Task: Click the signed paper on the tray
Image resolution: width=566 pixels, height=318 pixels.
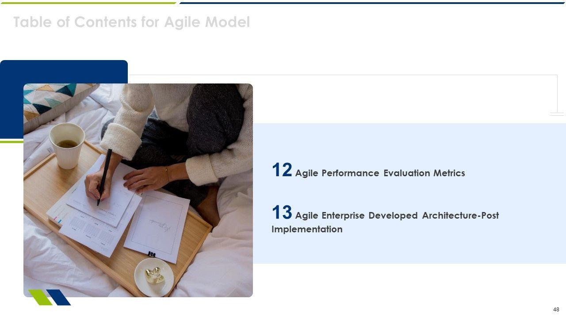Action: 158,226
